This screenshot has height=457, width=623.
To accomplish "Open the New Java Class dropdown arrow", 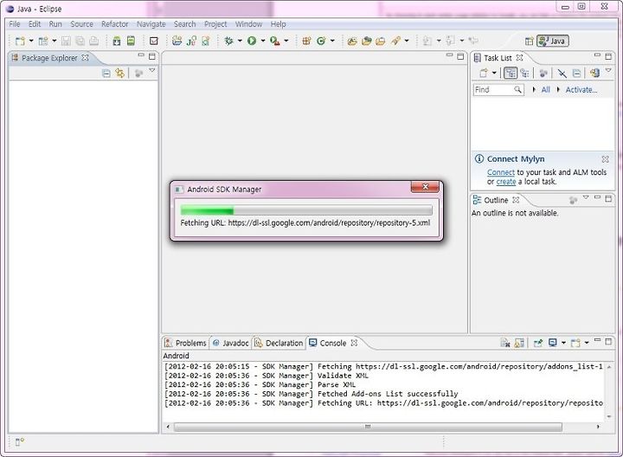I will pos(332,41).
